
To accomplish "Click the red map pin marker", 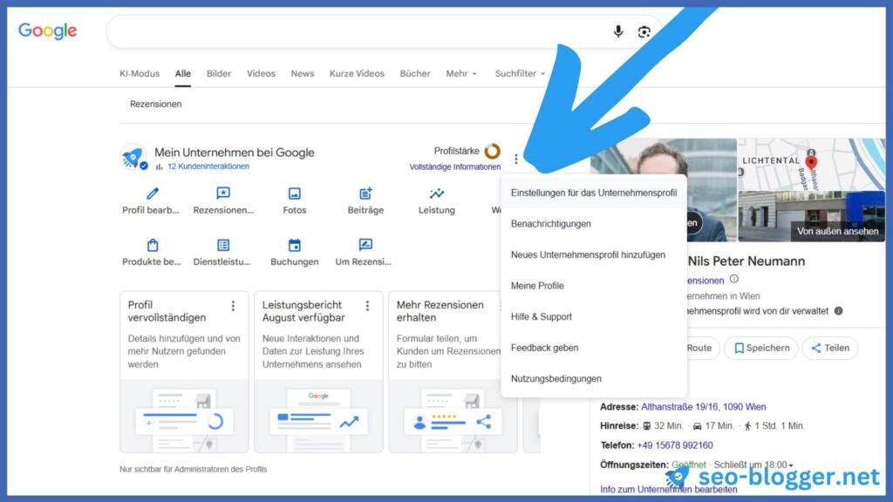I will 812,162.
